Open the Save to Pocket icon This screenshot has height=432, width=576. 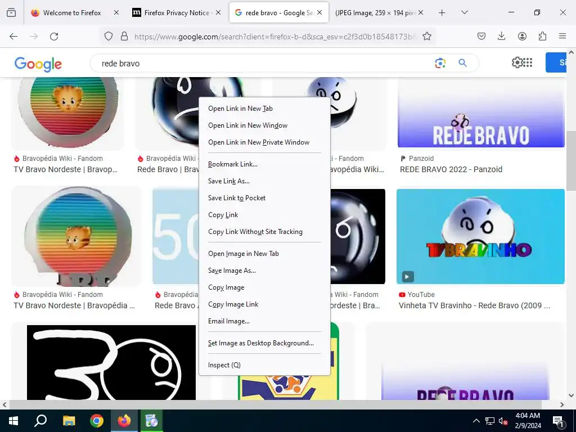(x=481, y=36)
